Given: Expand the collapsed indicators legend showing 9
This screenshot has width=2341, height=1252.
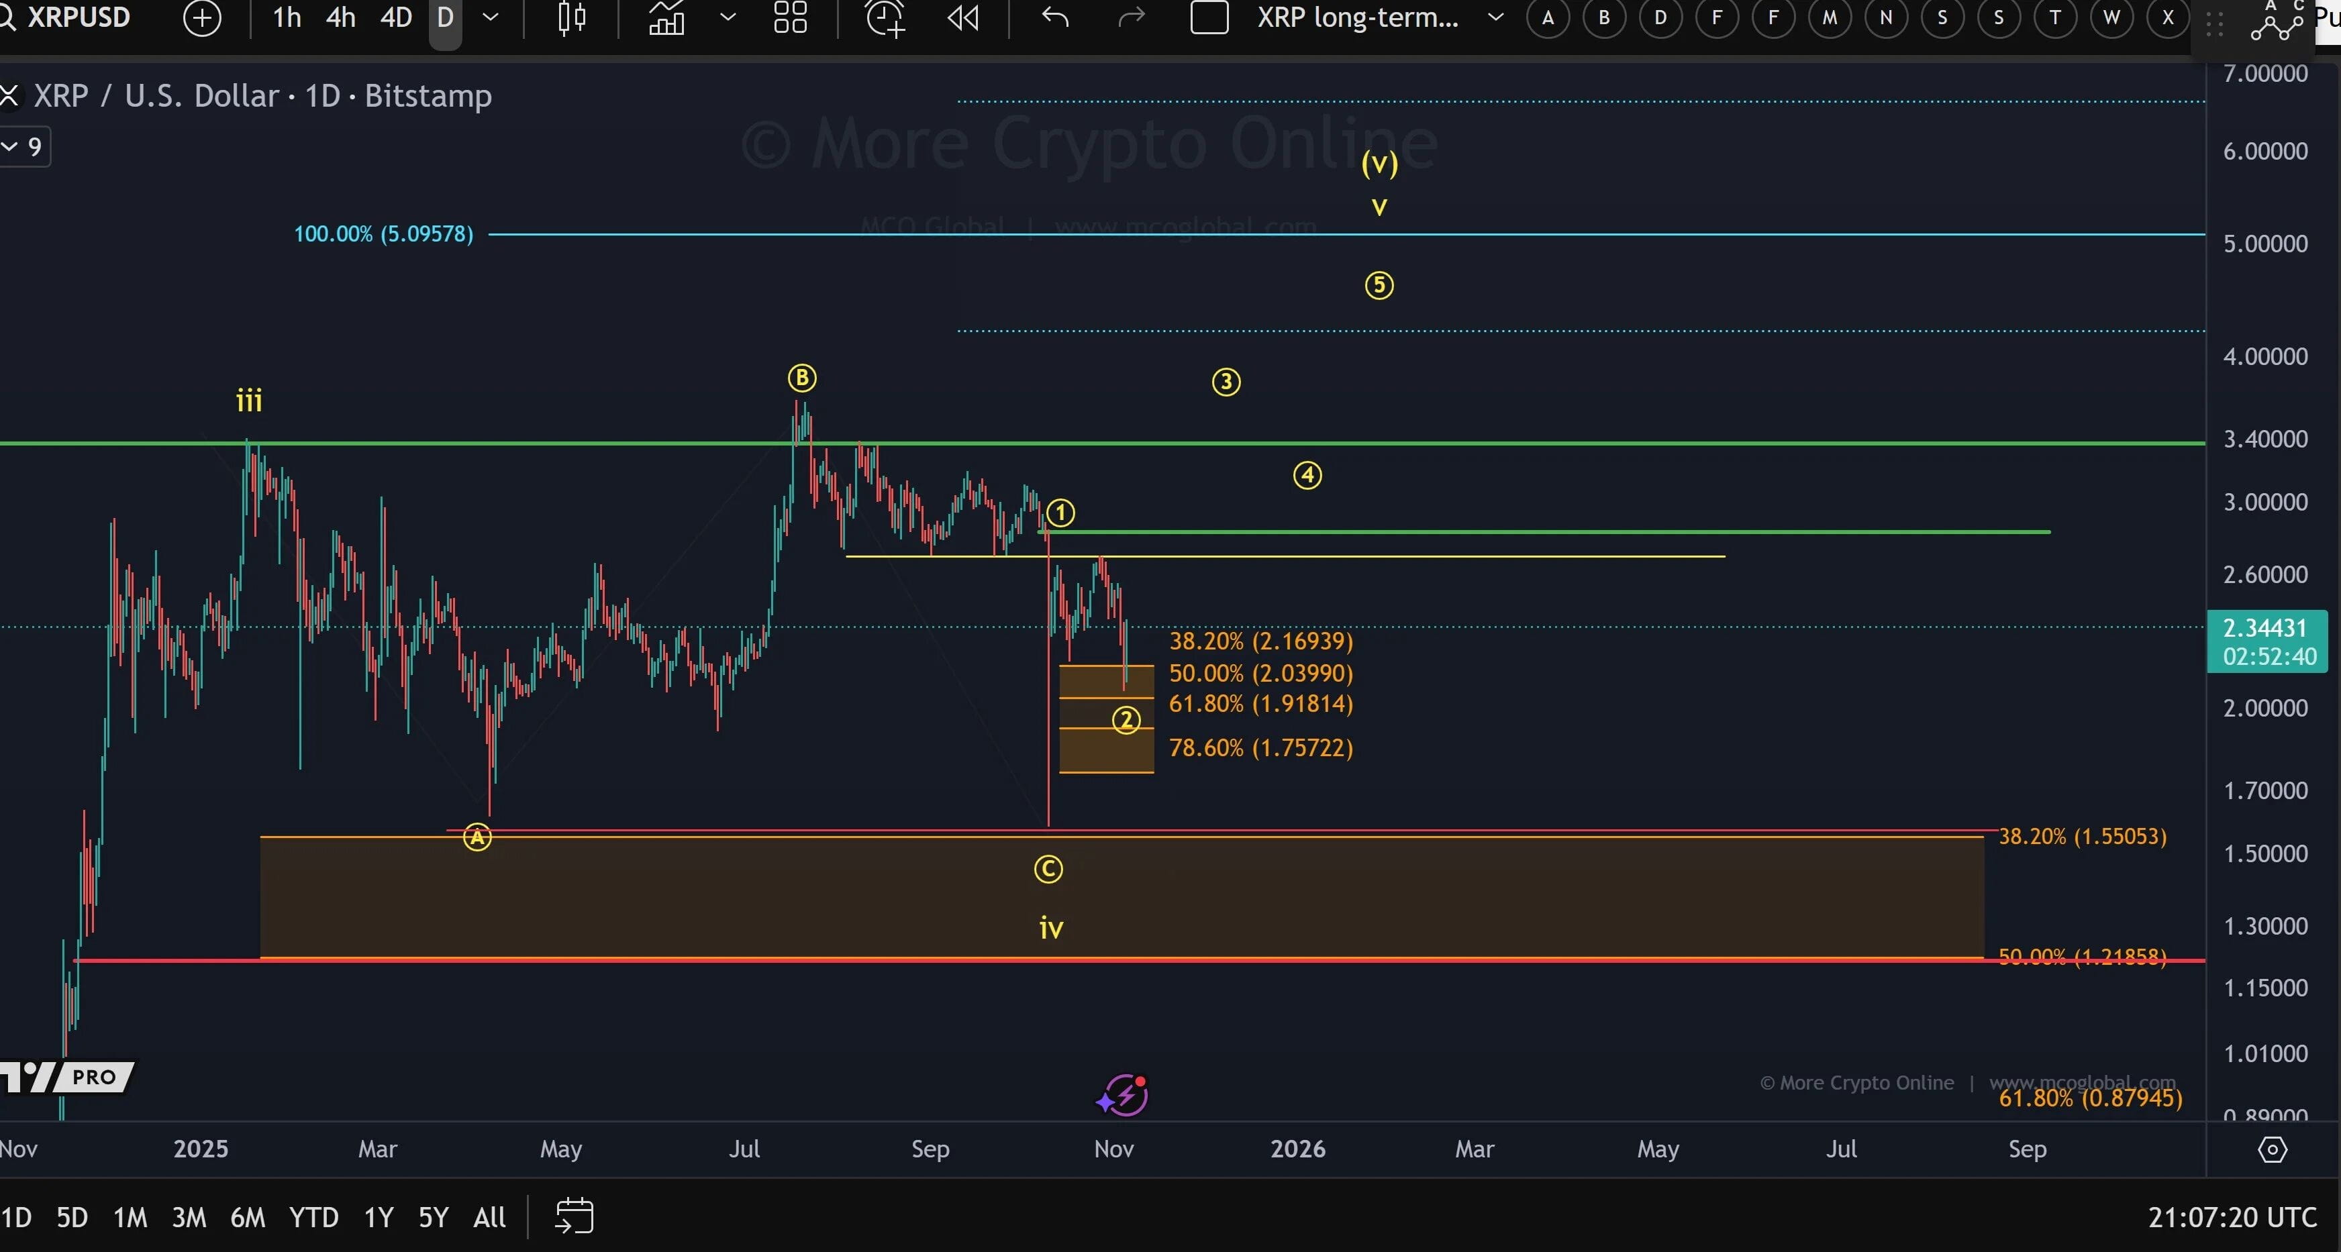Looking at the screenshot, I should [25, 146].
